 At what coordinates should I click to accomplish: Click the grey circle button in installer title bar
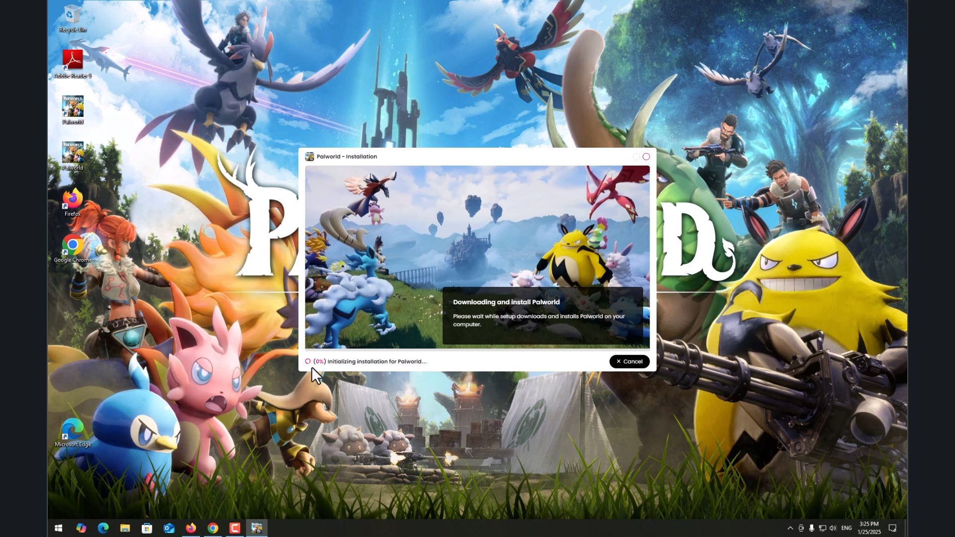pos(636,157)
